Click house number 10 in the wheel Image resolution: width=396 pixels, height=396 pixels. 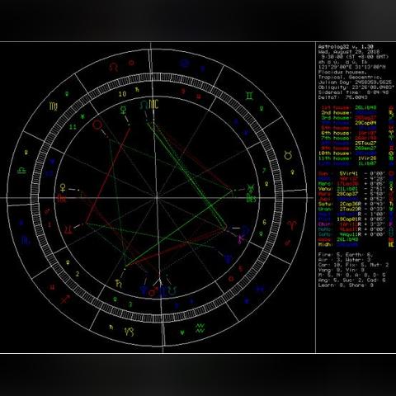pos(122,94)
